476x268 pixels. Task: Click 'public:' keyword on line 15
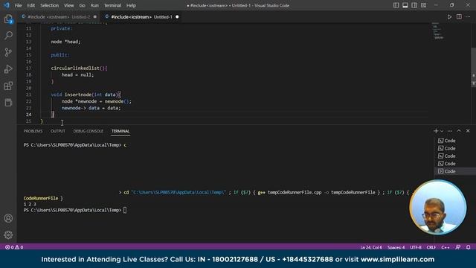click(60, 55)
